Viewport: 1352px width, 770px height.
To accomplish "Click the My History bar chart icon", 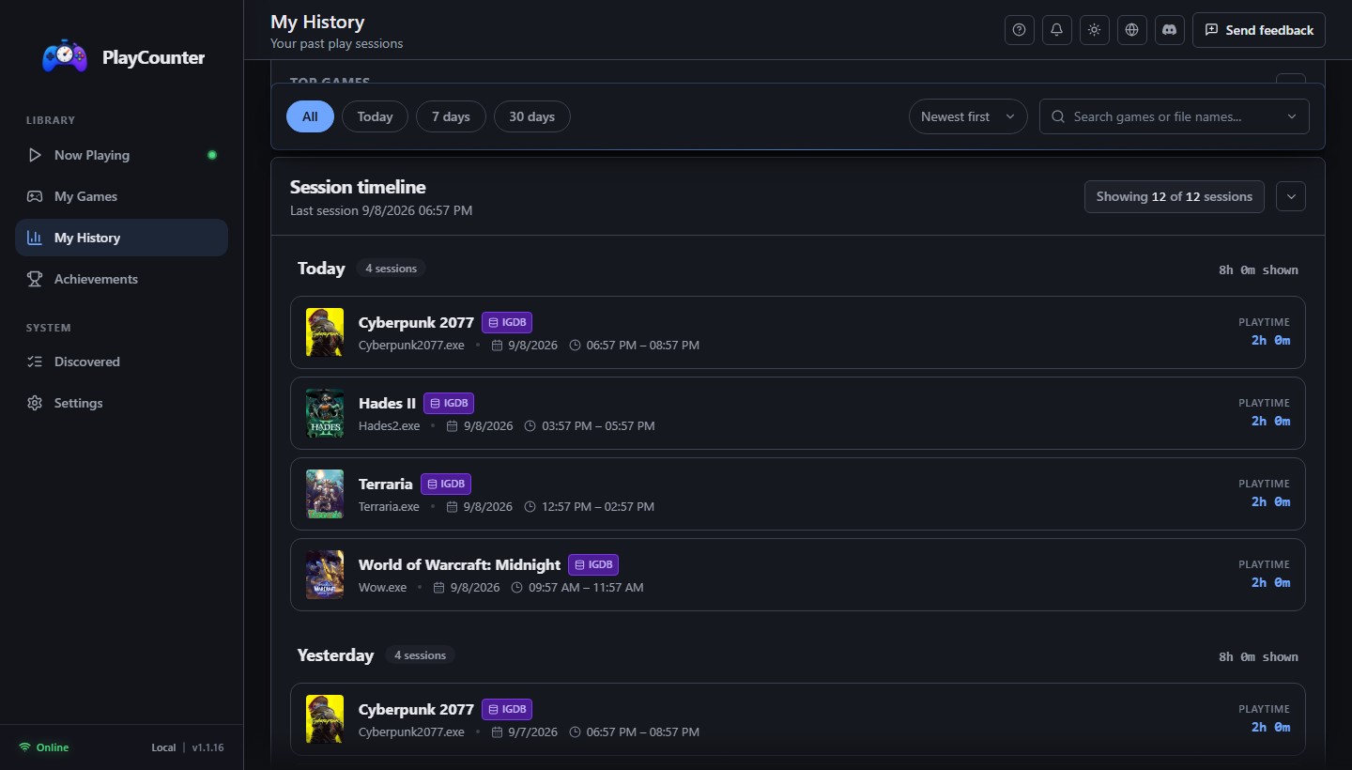I will pos(35,238).
